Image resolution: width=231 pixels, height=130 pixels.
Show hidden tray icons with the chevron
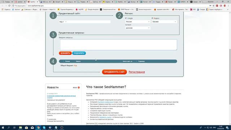(x=205, y=127)
